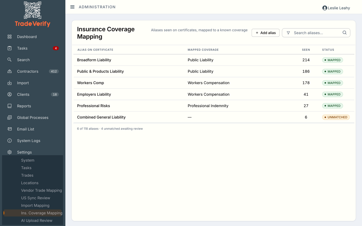Click the 6 of 118 aliases footer text
The height and width of the screenshot is (226, 362).
(x=110, y=129)
